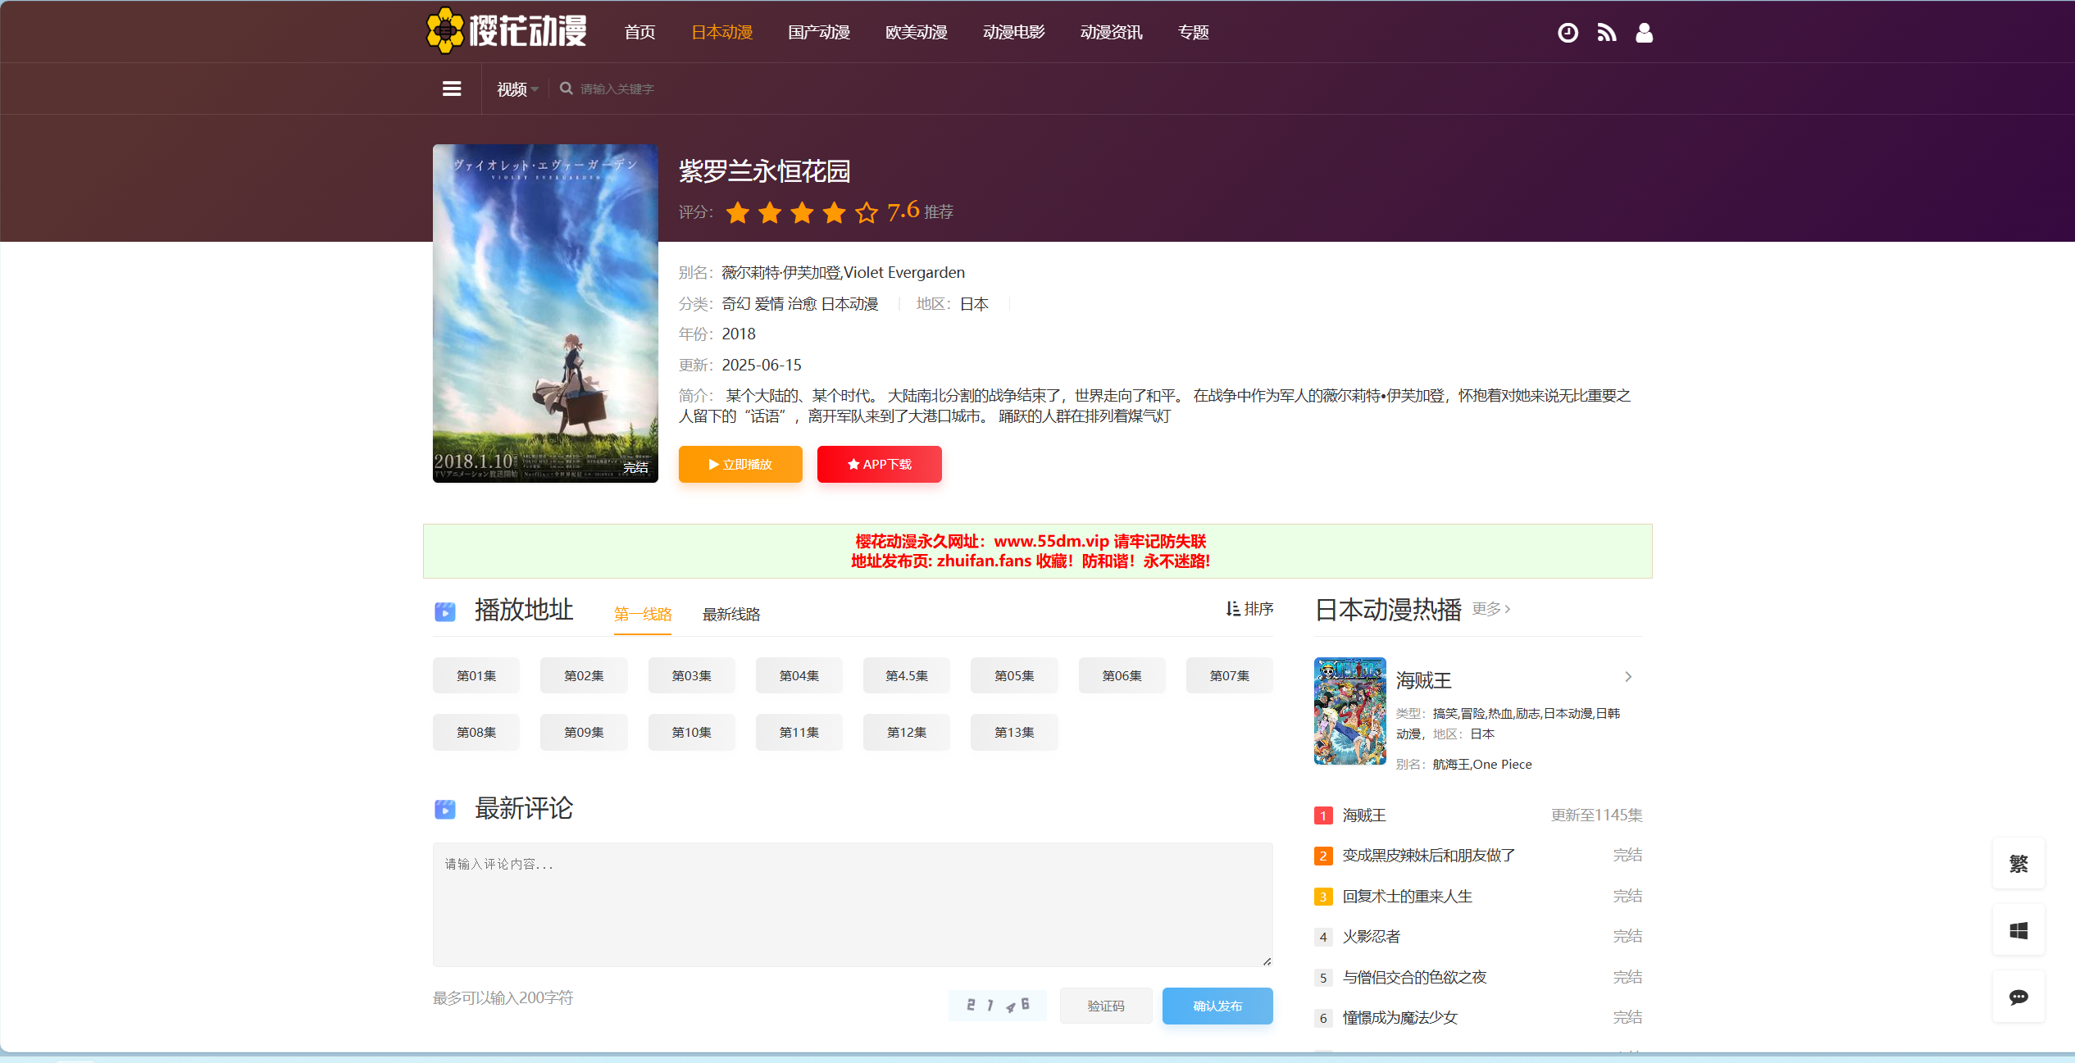Click the 立即播放 button

(x=740, y=465)
